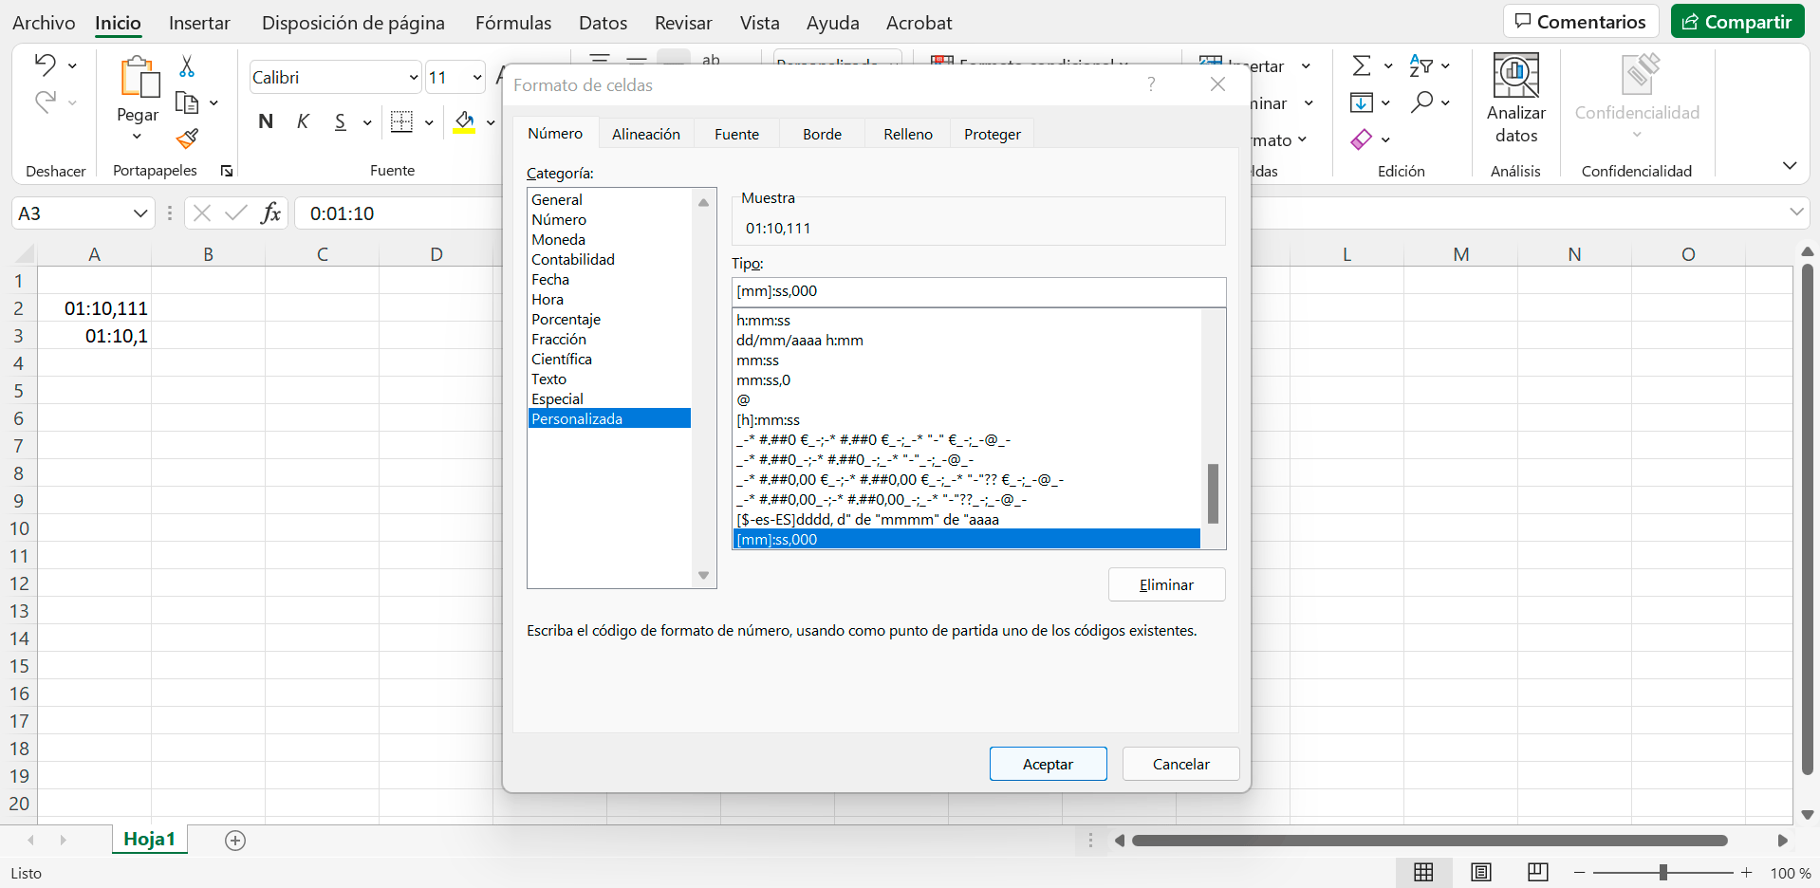Click zoom out minus icon

tap(1580, 873)
